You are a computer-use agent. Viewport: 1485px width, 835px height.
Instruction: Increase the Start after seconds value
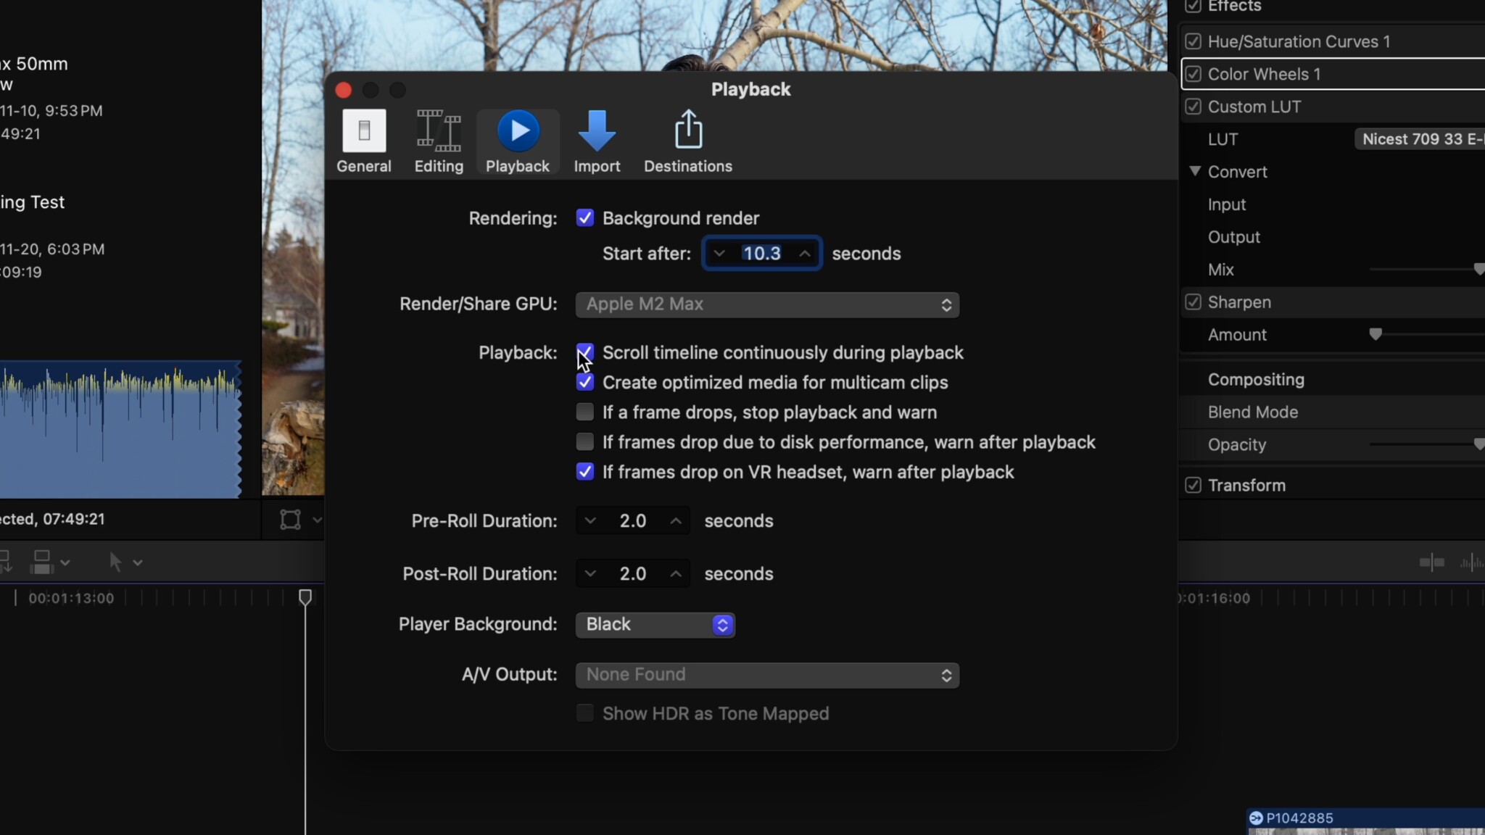pyautogui.click(x=805, y=254)
